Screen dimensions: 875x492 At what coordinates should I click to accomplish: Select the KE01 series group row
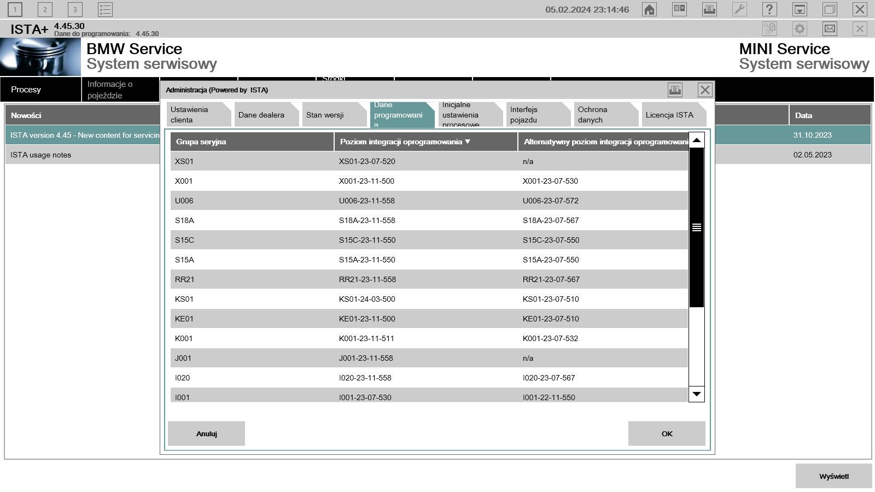coord(429,319)
